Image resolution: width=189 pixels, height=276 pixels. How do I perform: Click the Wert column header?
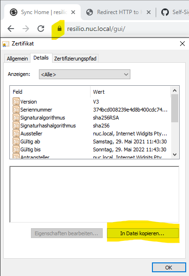(x=130, y=92)
